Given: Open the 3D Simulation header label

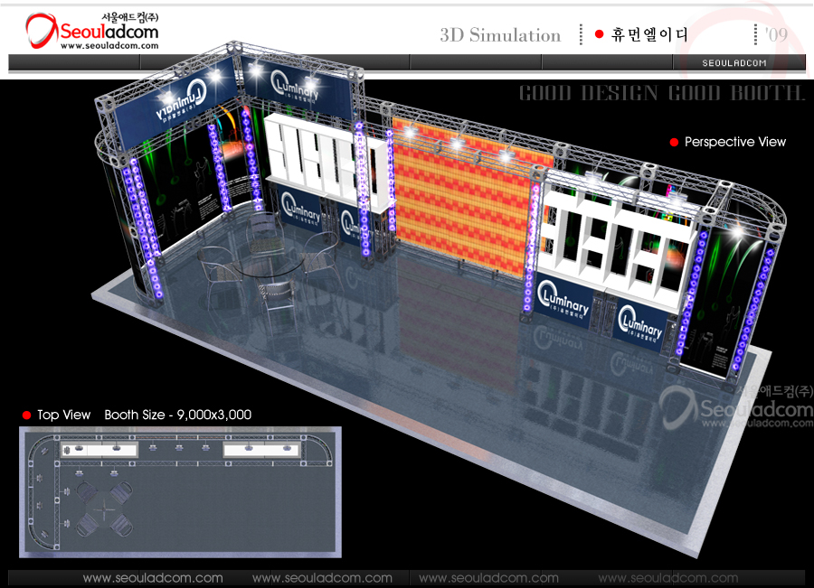Looking at the screenshot, I should [500, 35].
